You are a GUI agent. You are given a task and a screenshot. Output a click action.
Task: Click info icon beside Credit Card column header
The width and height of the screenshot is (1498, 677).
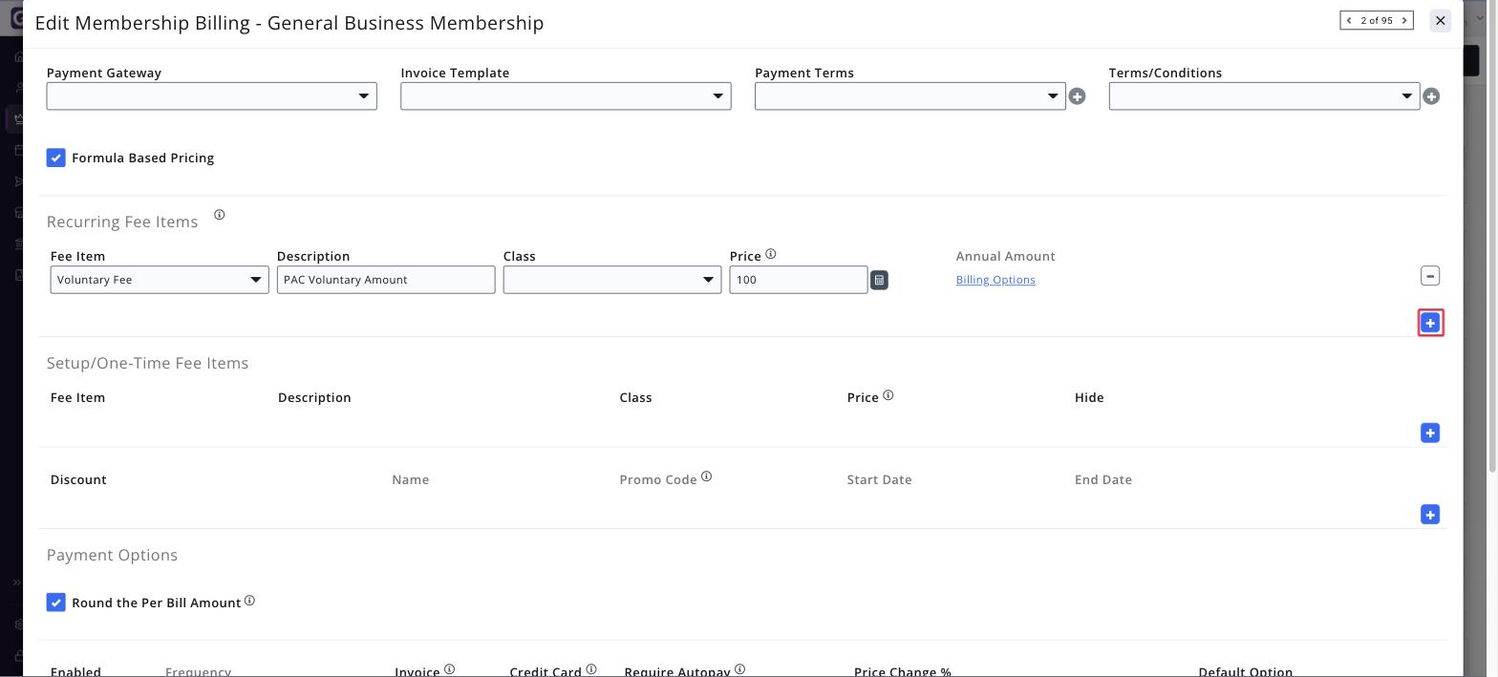coord(591,669)
